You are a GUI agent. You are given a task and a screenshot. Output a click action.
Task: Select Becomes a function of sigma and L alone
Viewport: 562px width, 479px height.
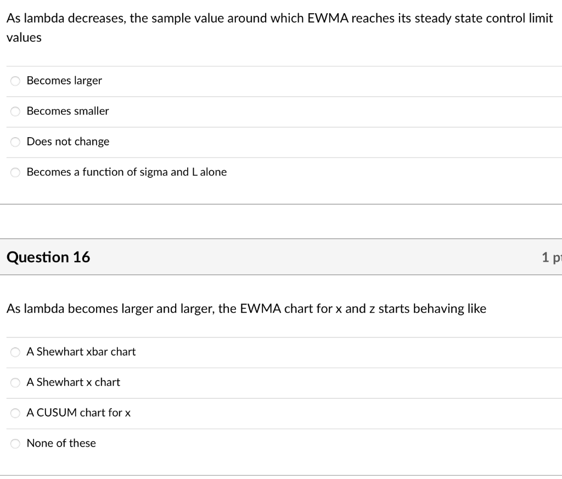[15, 172]
